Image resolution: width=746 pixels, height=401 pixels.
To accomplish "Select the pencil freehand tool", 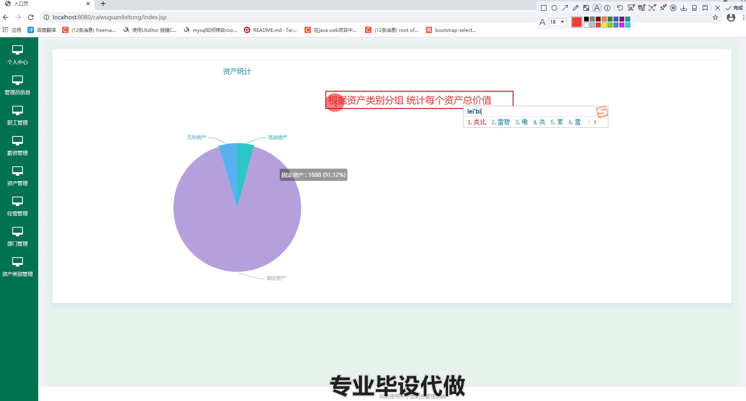I will (x=576, y=8).
